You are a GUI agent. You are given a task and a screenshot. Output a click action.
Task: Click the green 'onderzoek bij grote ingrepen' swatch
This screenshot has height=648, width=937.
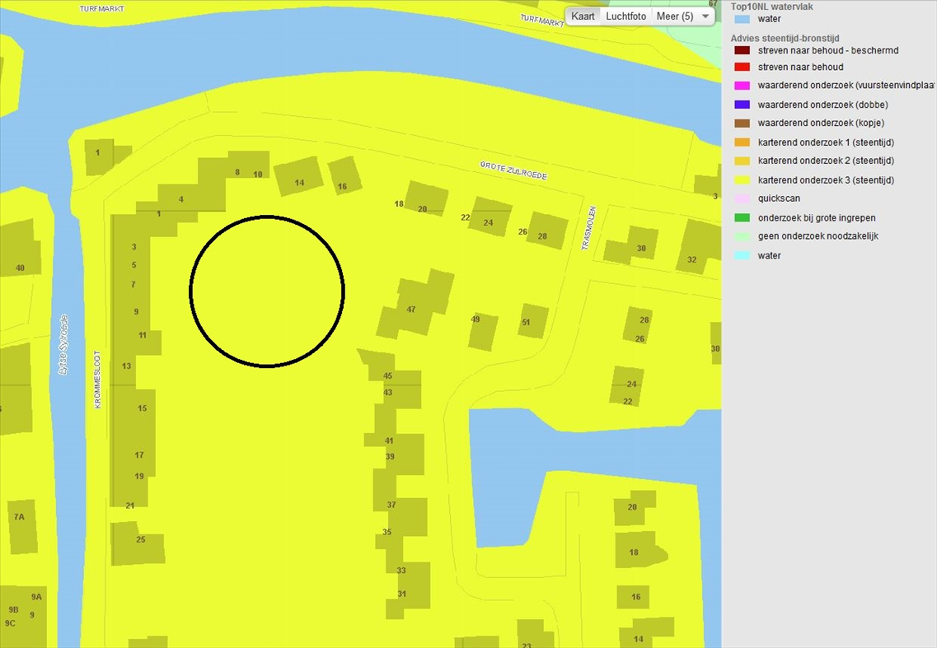coord(743,218)
